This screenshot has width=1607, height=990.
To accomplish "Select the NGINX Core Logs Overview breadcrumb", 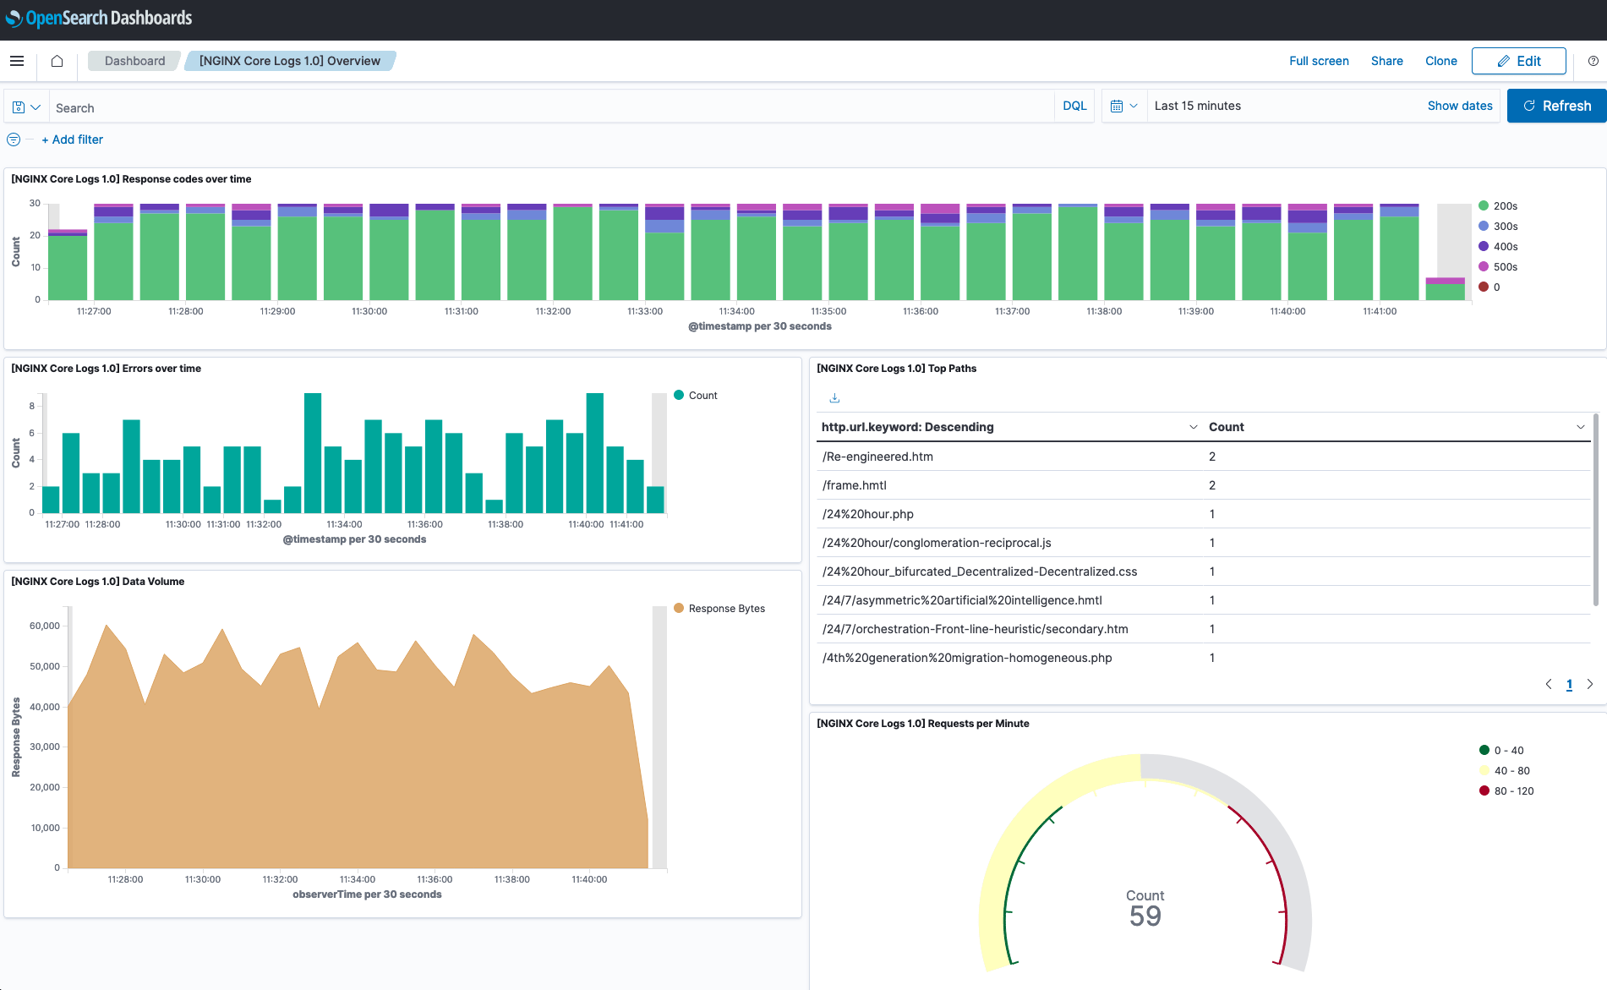I will tap(290, 61).
